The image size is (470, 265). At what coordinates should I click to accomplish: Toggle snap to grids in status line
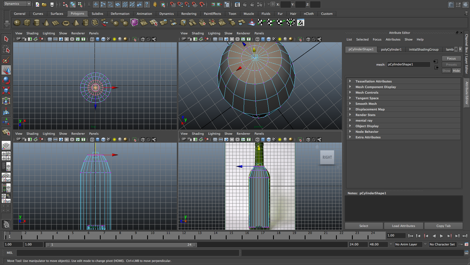[173, 4]
